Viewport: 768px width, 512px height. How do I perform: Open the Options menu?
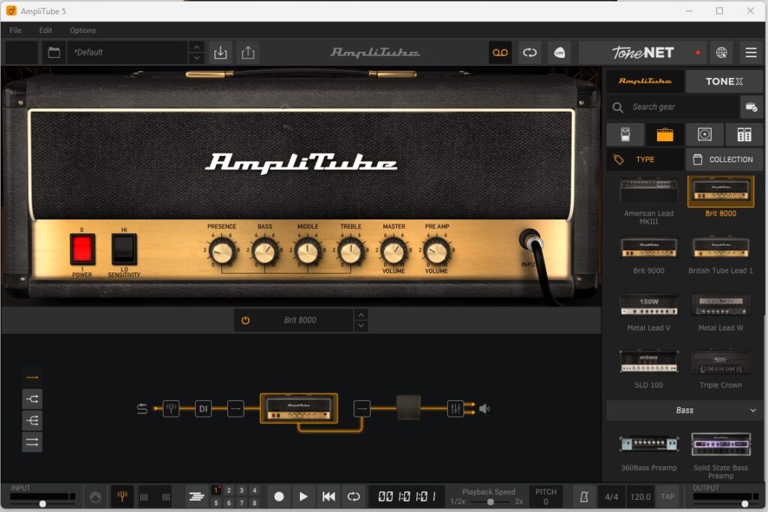82,31
